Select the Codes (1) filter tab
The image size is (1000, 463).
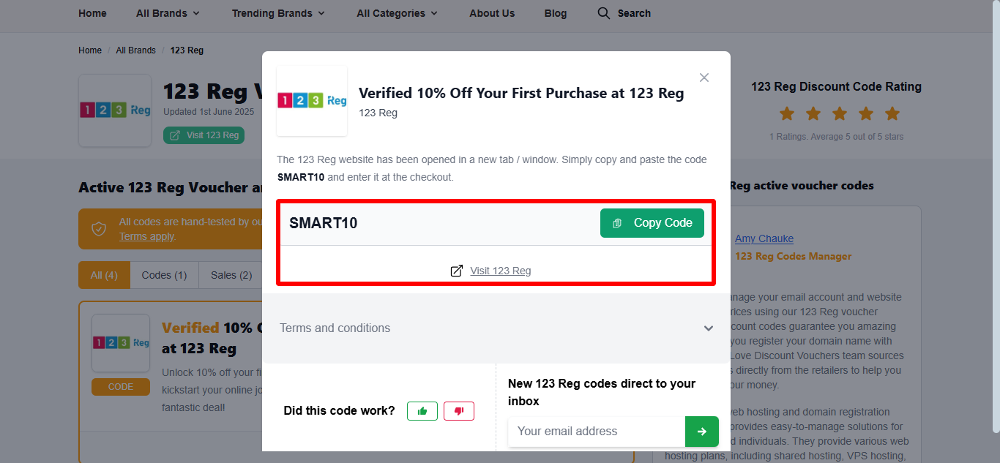(x=164, y=275)
